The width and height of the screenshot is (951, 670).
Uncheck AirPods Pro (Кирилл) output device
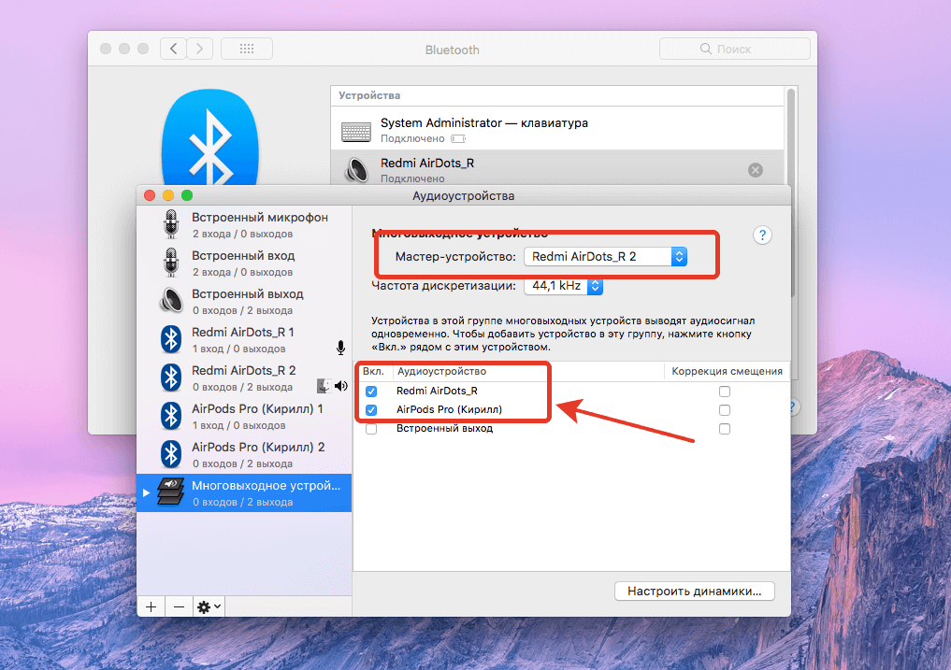click(371, 410)
